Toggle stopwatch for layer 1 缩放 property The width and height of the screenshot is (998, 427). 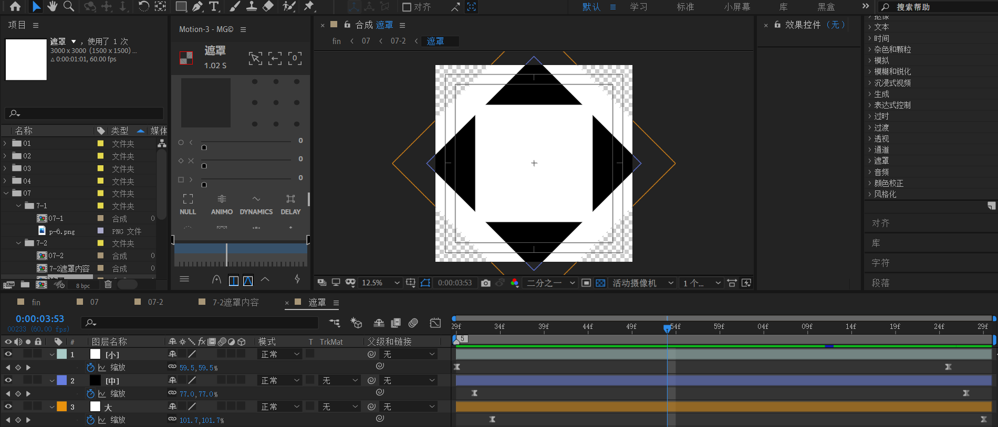pos(90,367)
